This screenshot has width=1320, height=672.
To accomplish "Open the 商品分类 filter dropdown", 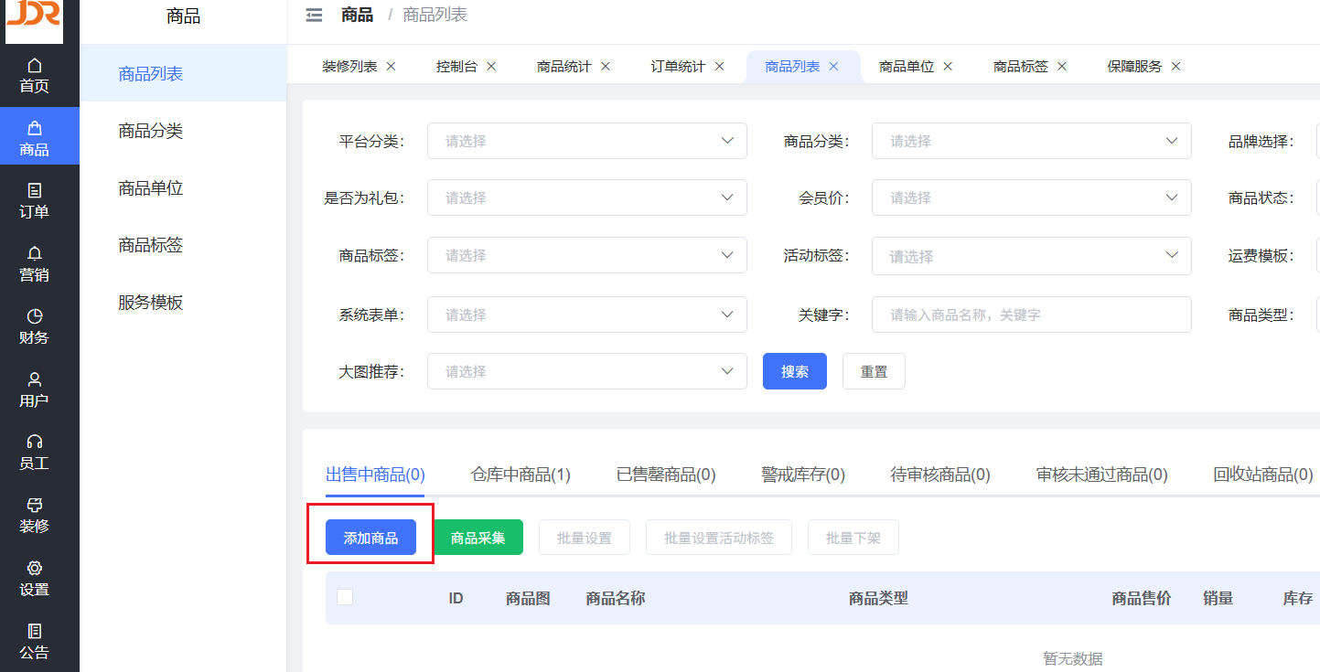I will pyautogui.click(x=1032, y=141).
